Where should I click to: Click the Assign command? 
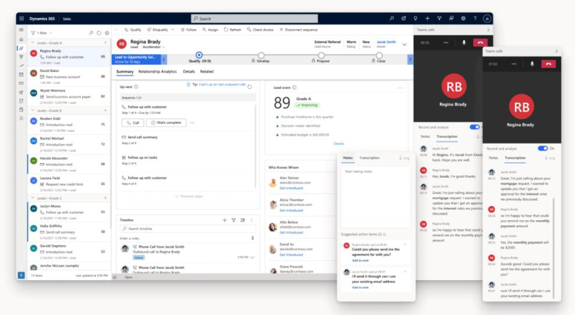click(210, 30)
